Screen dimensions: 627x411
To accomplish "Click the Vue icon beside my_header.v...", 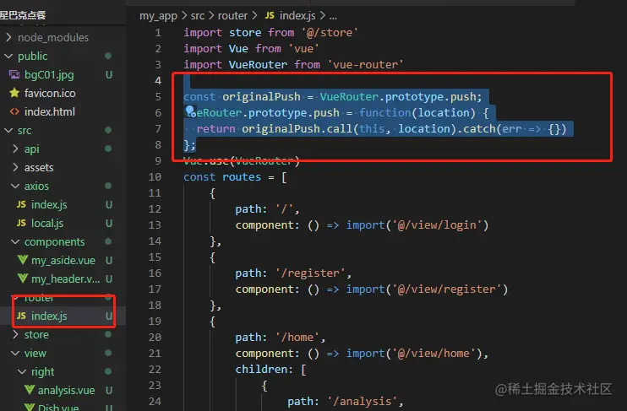I will pyautogui.click(x=23, y=279).
